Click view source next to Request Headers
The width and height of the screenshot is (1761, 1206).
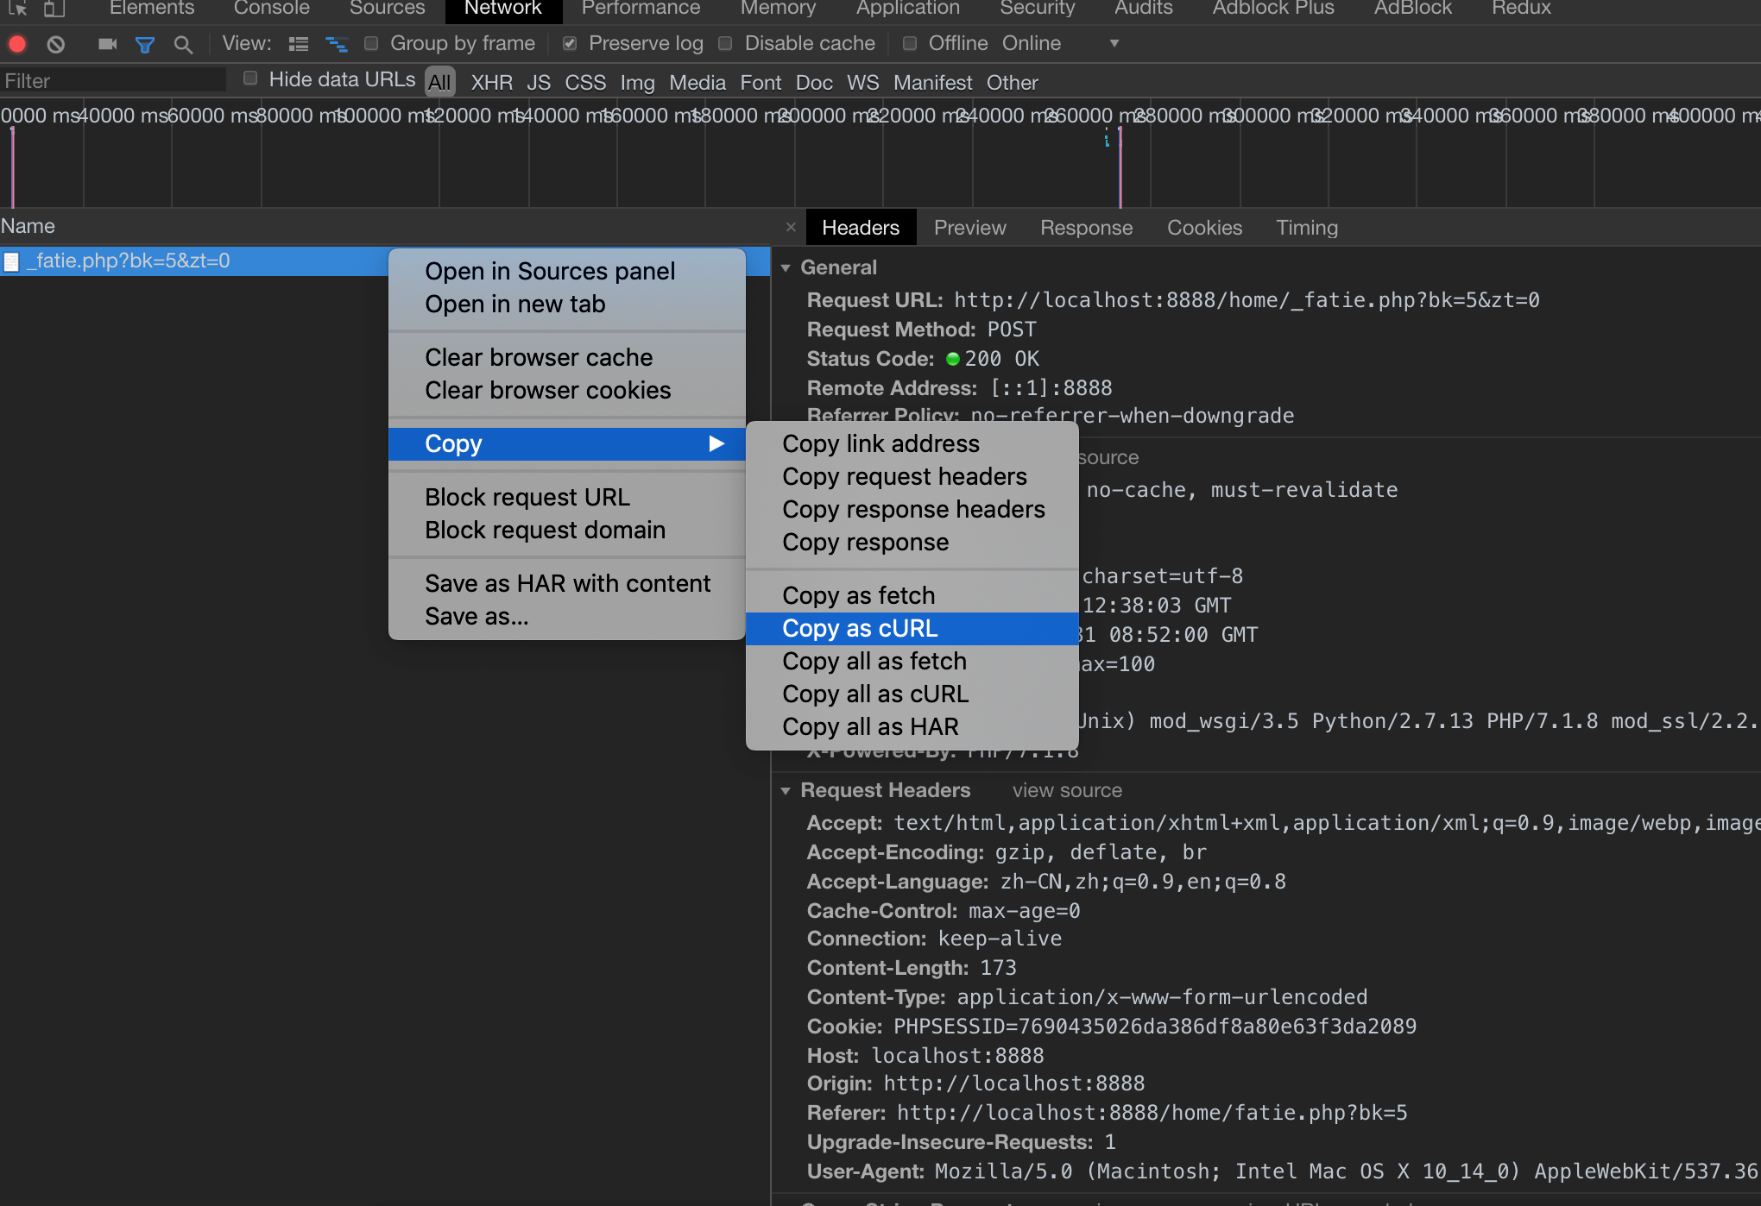click(x=1067, y=791)
